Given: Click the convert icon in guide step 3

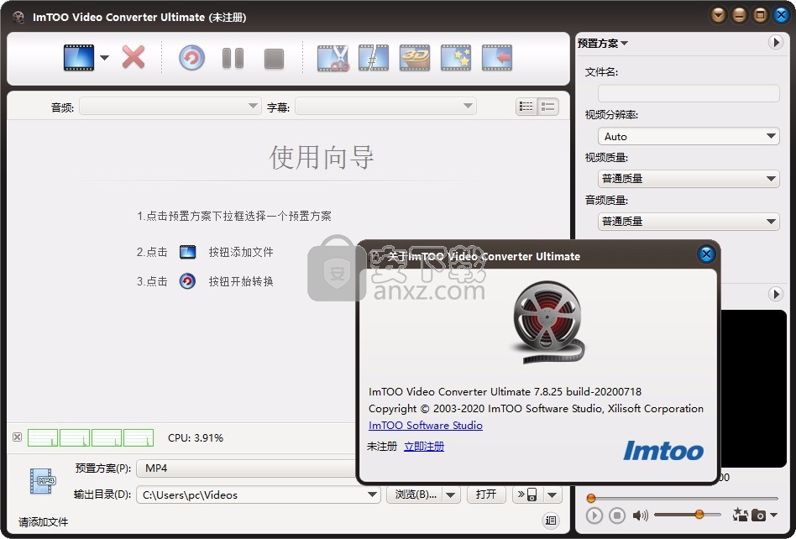Looking at the screenshot, I should pyautogui.click(x=188, y=281).
